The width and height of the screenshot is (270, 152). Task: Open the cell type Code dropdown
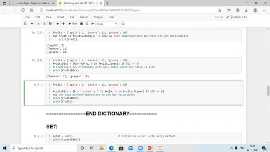[x=107, y=24]
